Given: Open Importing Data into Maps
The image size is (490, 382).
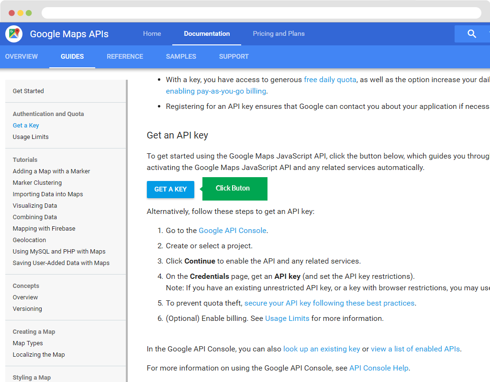Looking at the screenshot, I should tap(48, 194).
